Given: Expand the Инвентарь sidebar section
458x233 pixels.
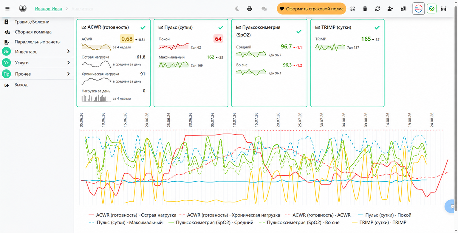Looking at the screenshot, I should pos(37,52).
